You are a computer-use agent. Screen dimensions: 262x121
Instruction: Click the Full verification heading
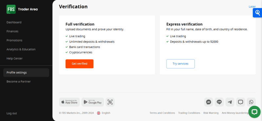(x=80, y=24)
